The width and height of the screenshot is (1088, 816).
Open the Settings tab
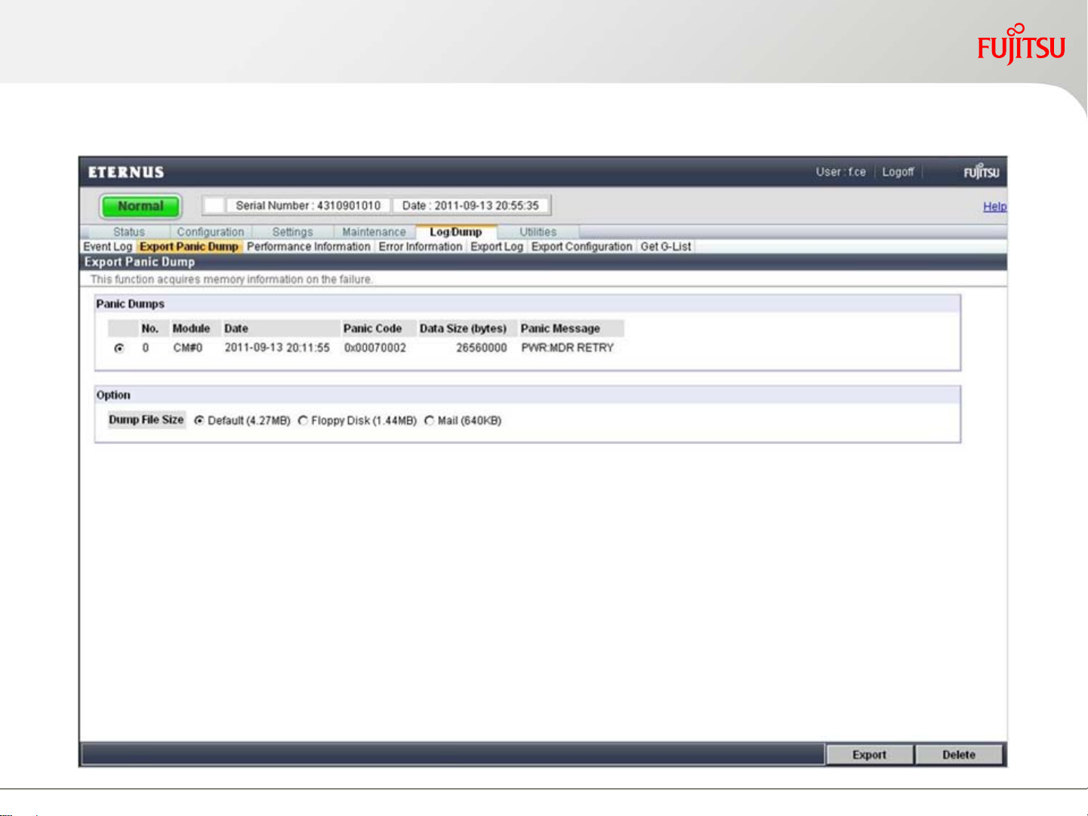(292, 232)
